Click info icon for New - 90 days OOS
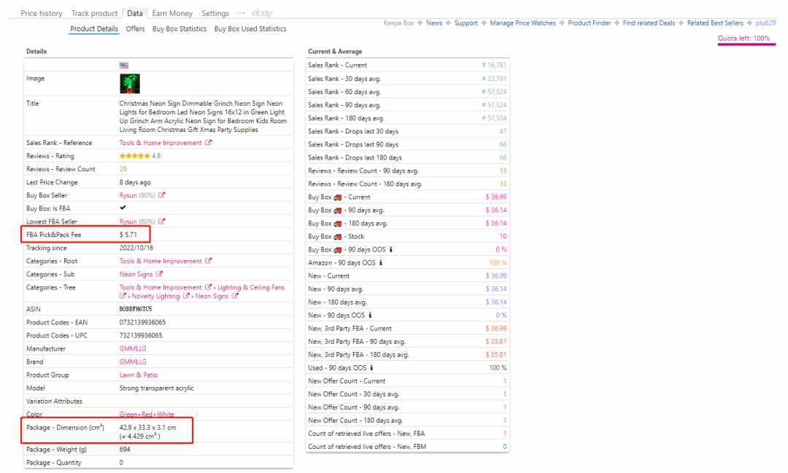 pyautogui.click(x=370, y=316)
